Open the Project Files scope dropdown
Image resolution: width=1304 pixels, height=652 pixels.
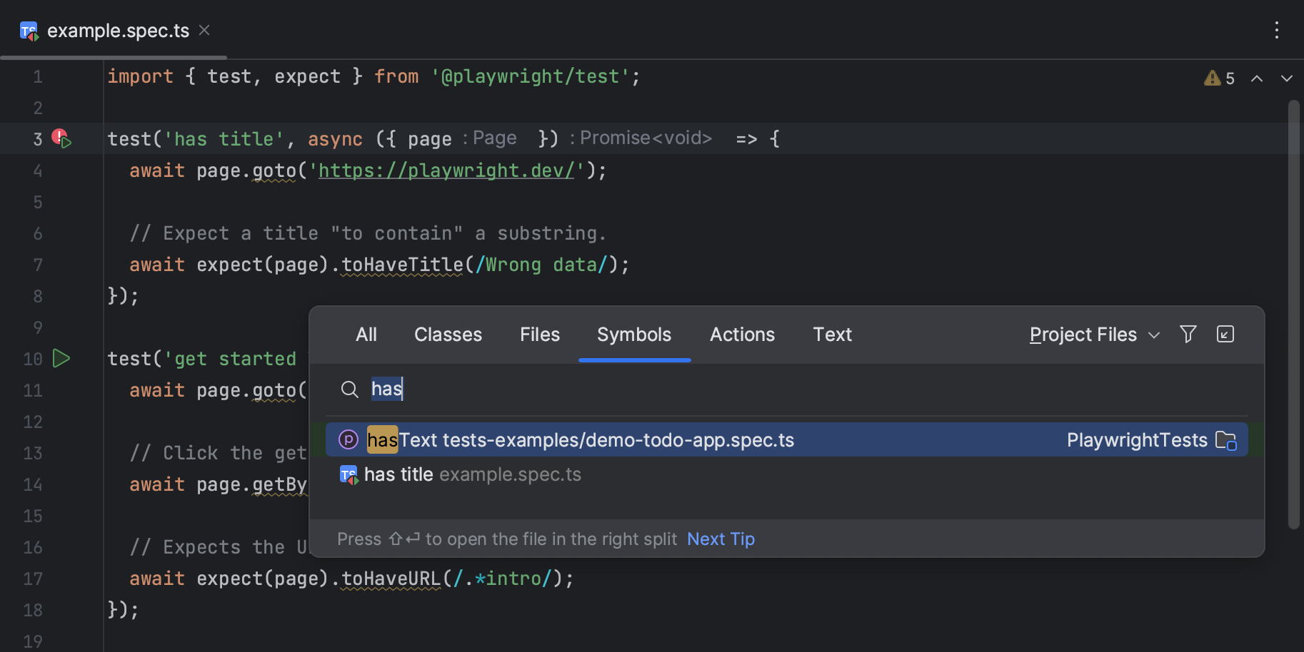1093,334
